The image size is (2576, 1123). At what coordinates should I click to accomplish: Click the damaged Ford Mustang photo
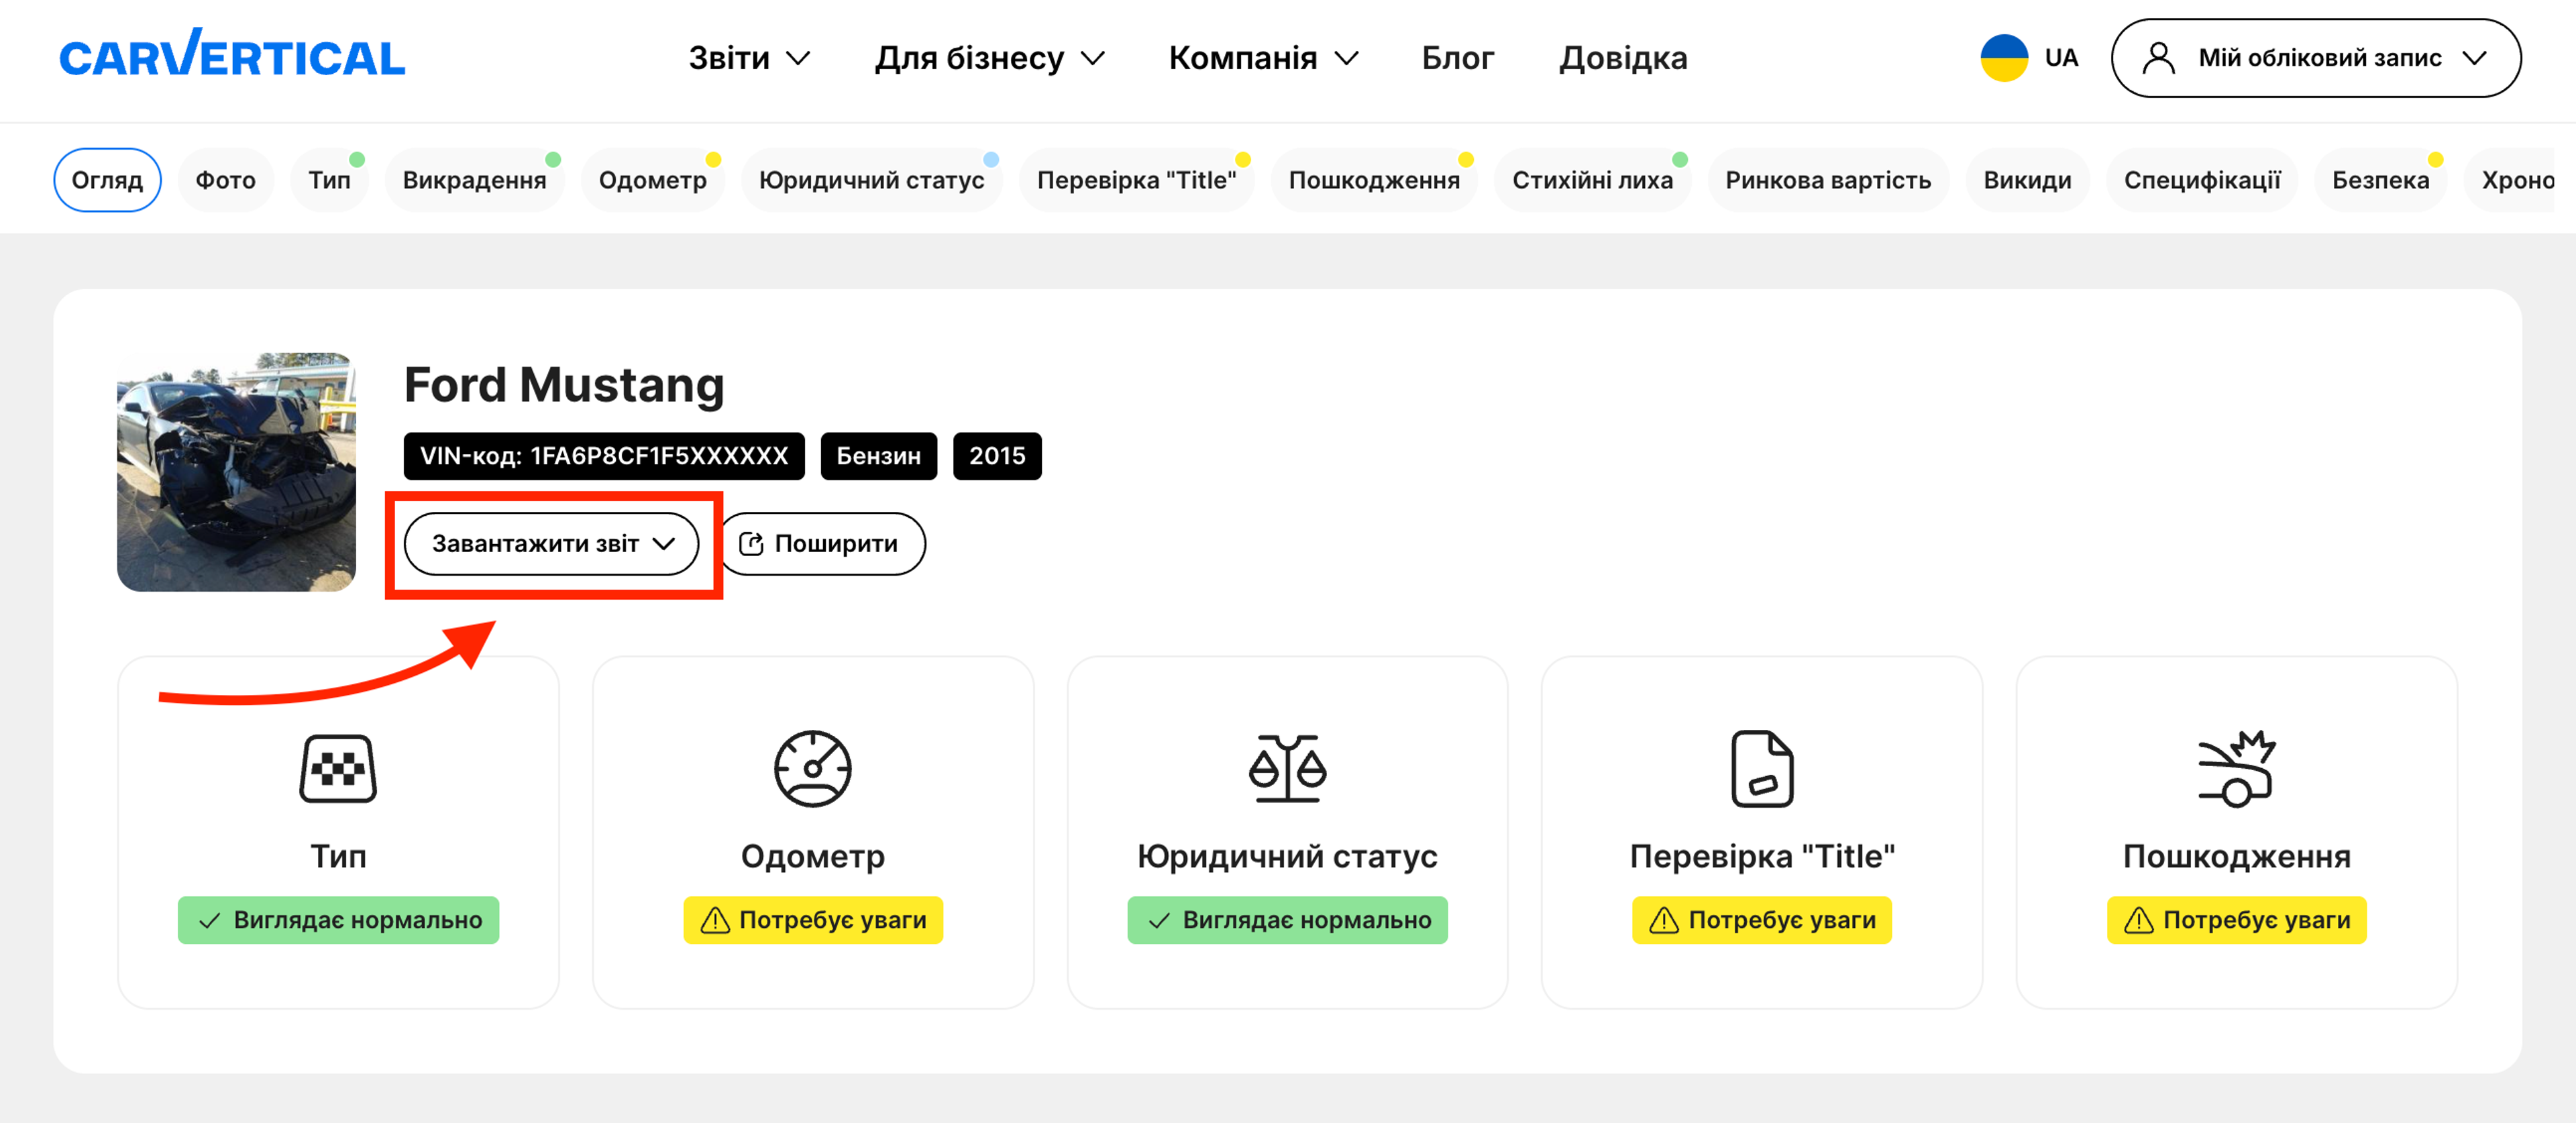coord(236,472)
